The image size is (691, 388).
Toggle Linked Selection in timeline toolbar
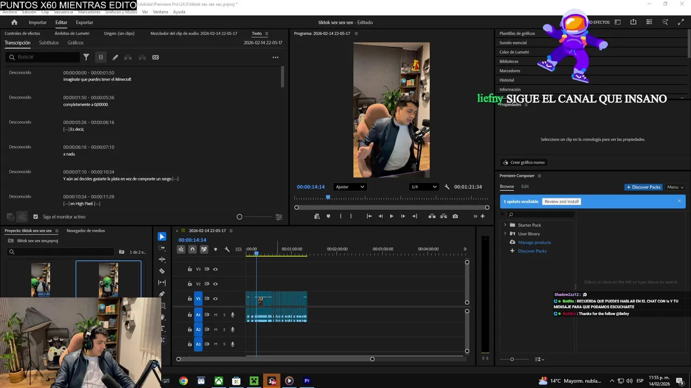coord(204,250)
